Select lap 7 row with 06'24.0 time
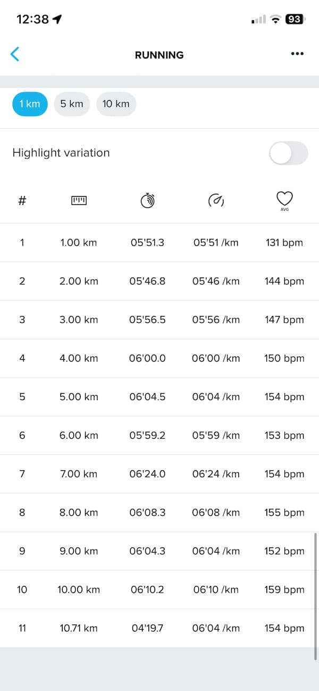 [x=159, y=474]
